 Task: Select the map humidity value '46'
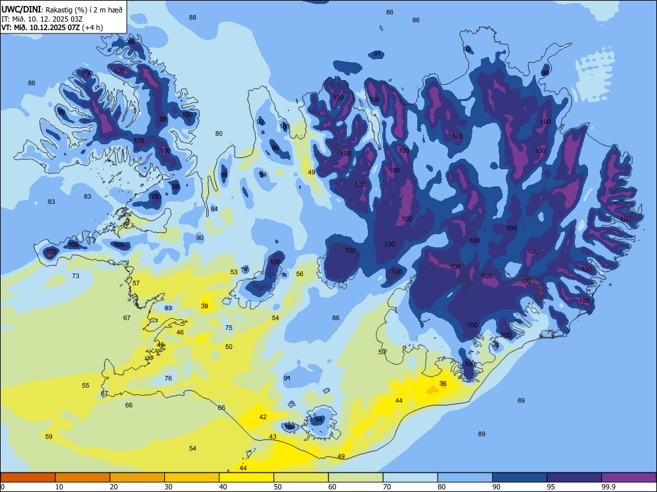coord(180,333)
